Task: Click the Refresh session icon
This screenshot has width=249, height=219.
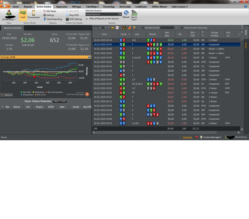Action: tap(126, 14)
